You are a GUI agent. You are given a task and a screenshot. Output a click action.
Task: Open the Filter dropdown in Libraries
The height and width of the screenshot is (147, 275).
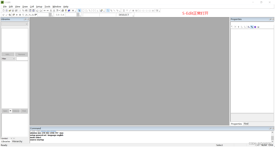tap(8, 59)
